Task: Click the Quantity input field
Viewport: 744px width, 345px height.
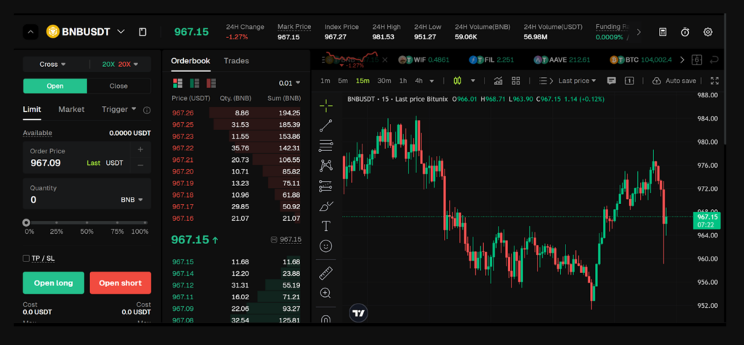Action: [x=87, y=194]
